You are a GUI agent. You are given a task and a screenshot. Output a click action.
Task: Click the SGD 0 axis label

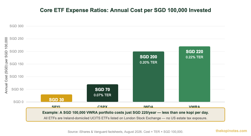coord(18,102)
